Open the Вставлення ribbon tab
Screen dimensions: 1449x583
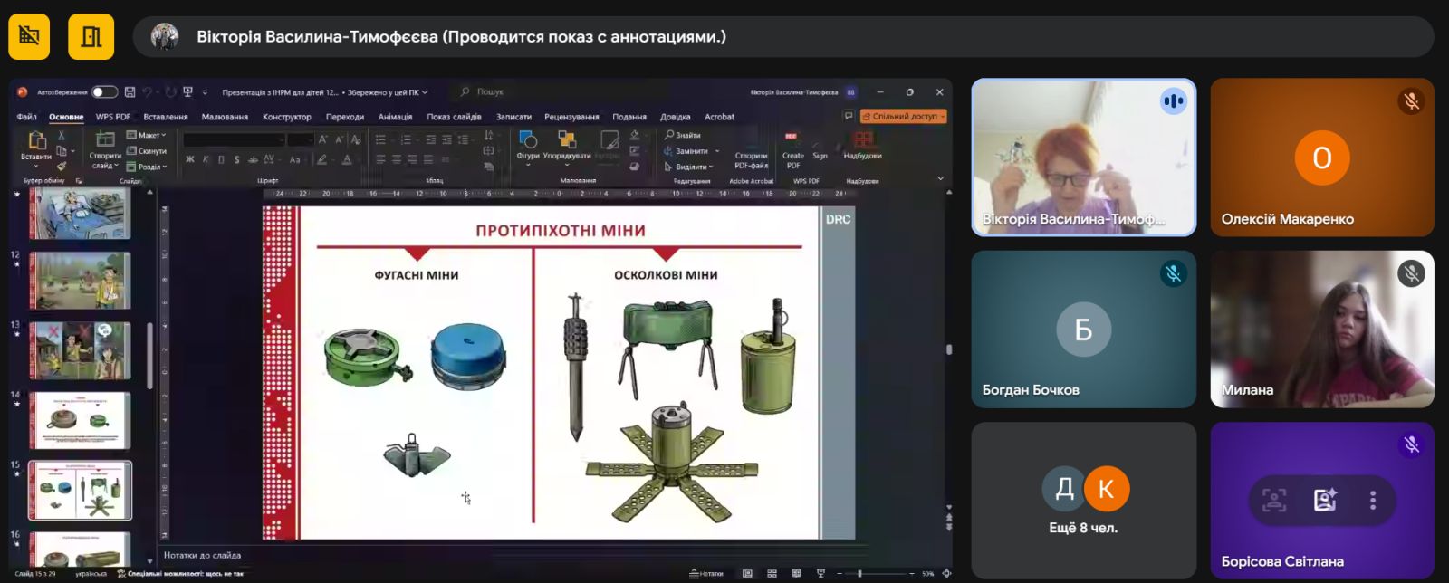click(166, 117)
